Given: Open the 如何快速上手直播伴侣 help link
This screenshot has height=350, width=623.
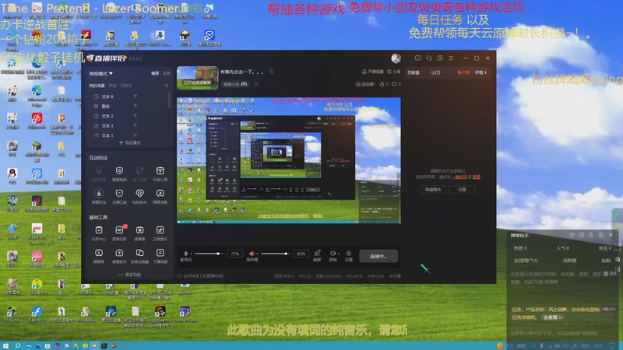Looking at the screenshot, I should [201, 276].
